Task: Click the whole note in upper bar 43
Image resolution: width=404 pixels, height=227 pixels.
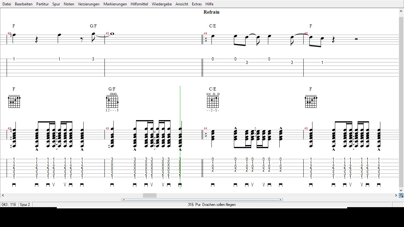Action: pos(112,34)
